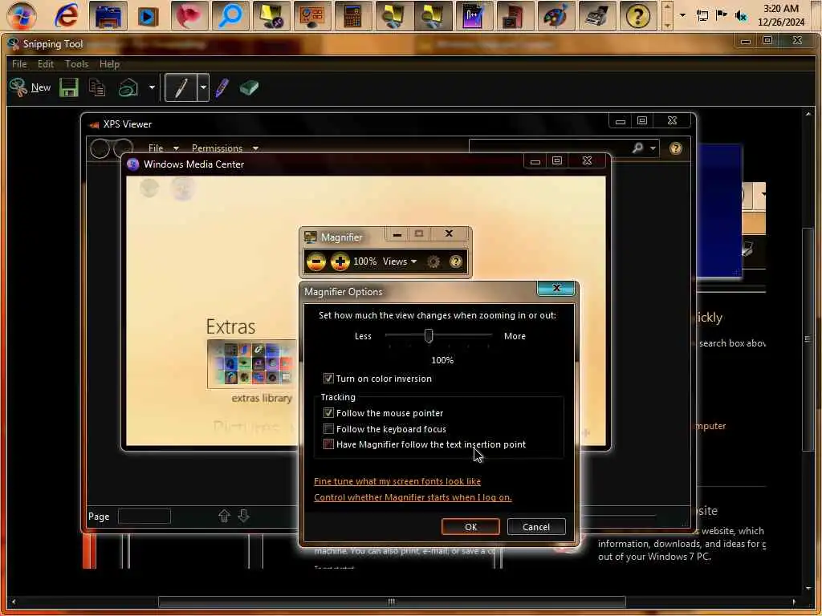Open the Snipping Tool File menu
The height and width of the screenshot is (616, 822).
(19, 64)
